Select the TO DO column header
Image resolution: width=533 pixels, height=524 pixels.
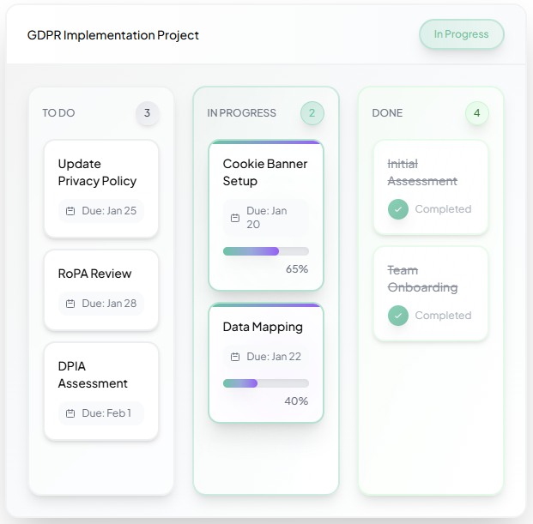click(x=60, y=113)
